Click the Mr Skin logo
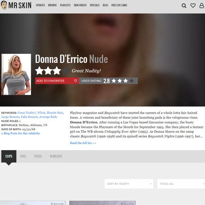 (x=16, y=5)
